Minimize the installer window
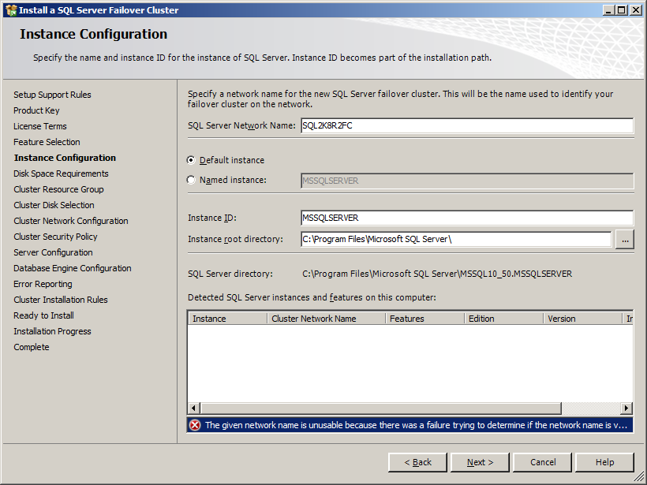 [608, 10]
